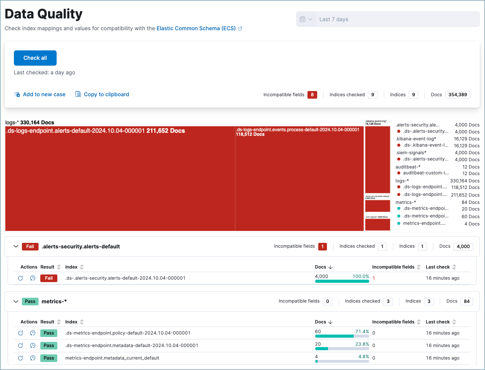Open chat icon for metrics-endpoint.metadata-default row
This screenshot has height=370, width=485.
[33, 345]
